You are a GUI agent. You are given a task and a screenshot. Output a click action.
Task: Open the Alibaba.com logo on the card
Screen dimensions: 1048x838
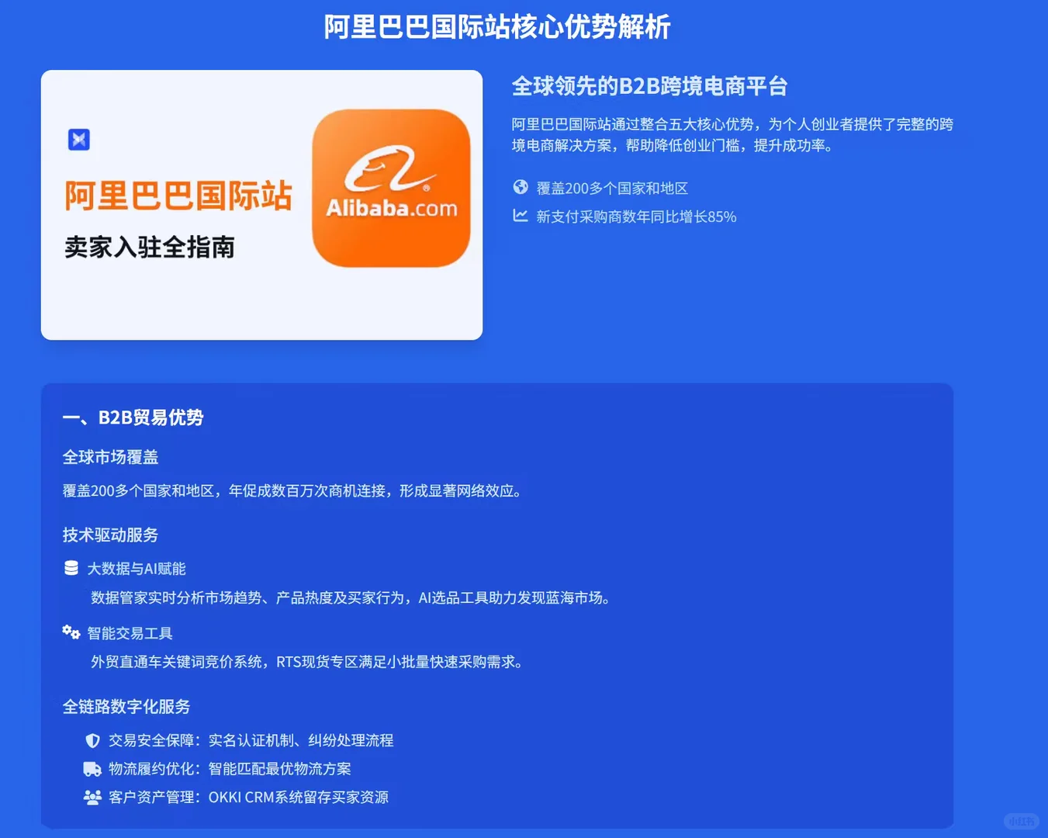(x=390, y=185)
